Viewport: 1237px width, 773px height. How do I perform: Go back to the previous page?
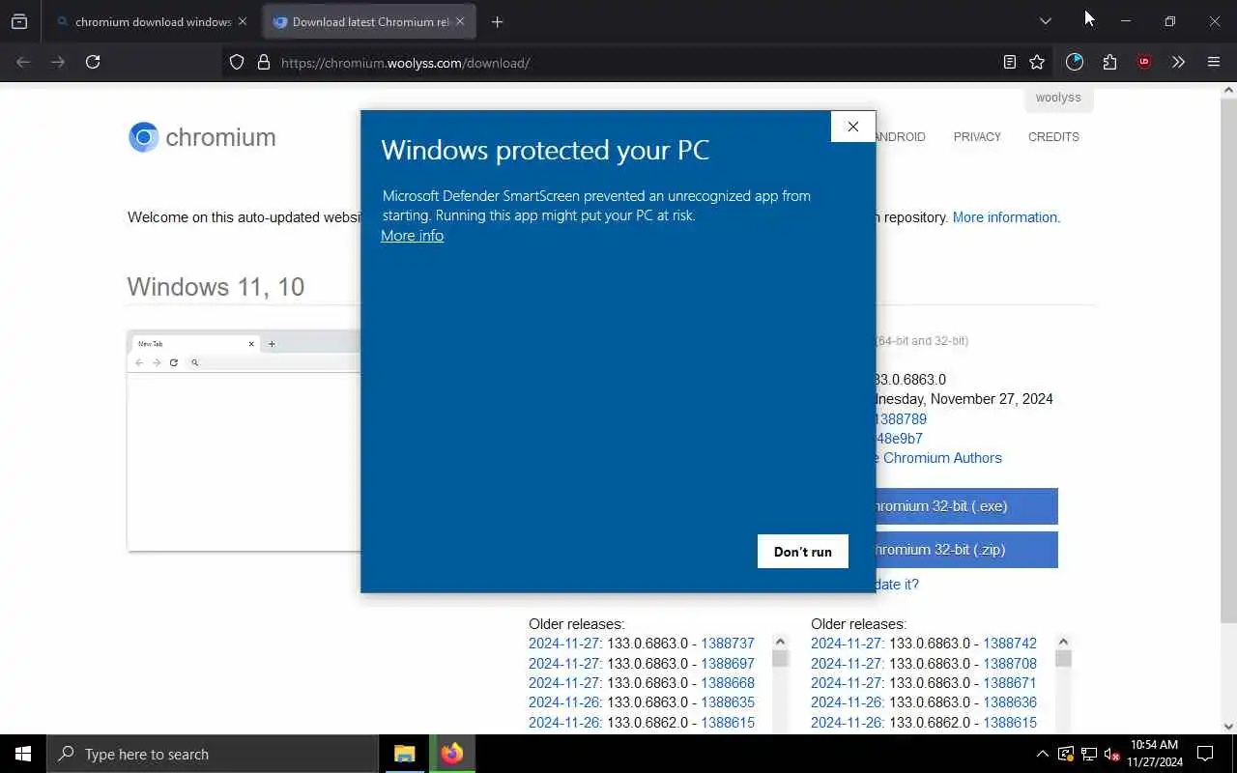coord(23,62)
